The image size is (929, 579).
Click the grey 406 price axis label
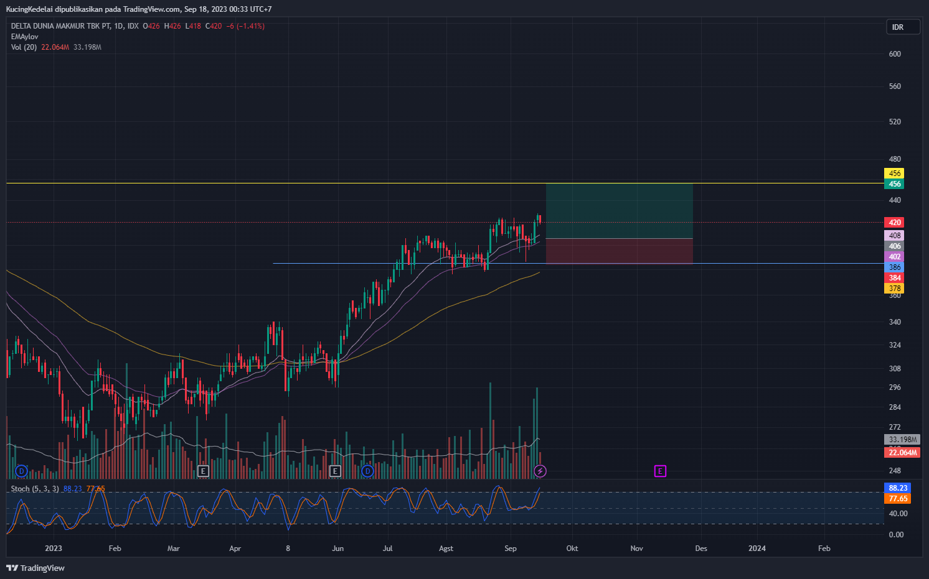pos(894,246)
